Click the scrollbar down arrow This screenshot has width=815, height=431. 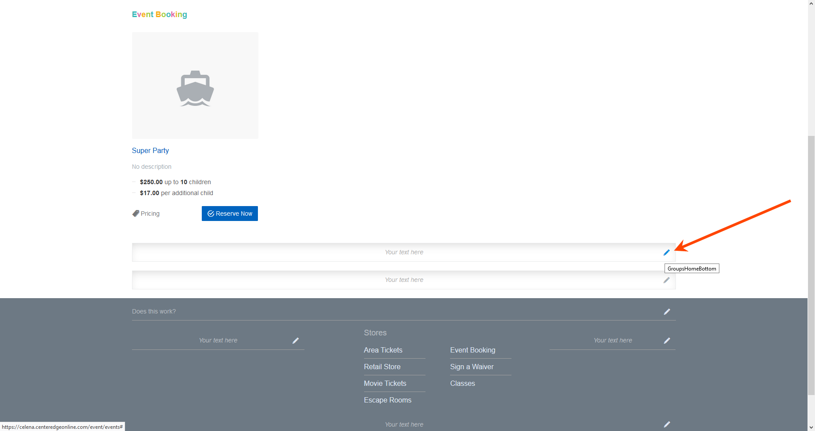click(811, 427)
